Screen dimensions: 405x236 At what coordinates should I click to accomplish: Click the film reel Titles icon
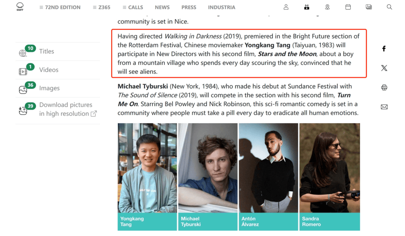pyautogui.click(x=23, y=53)
